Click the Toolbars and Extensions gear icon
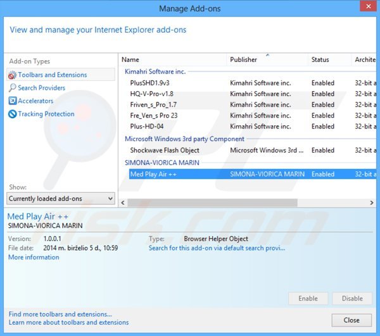This screenshot has width=380, height=336. [13, 75]
